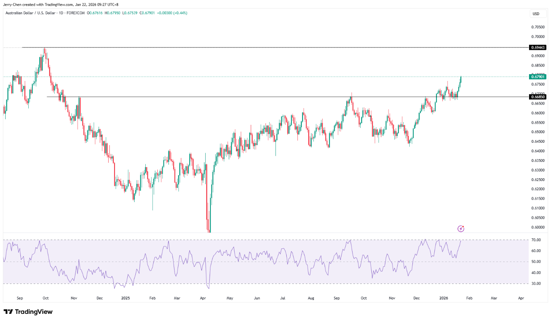Viewport: 551px width, 321px height.
Task: Click the 0.69443 black price label
Action: 537,47
